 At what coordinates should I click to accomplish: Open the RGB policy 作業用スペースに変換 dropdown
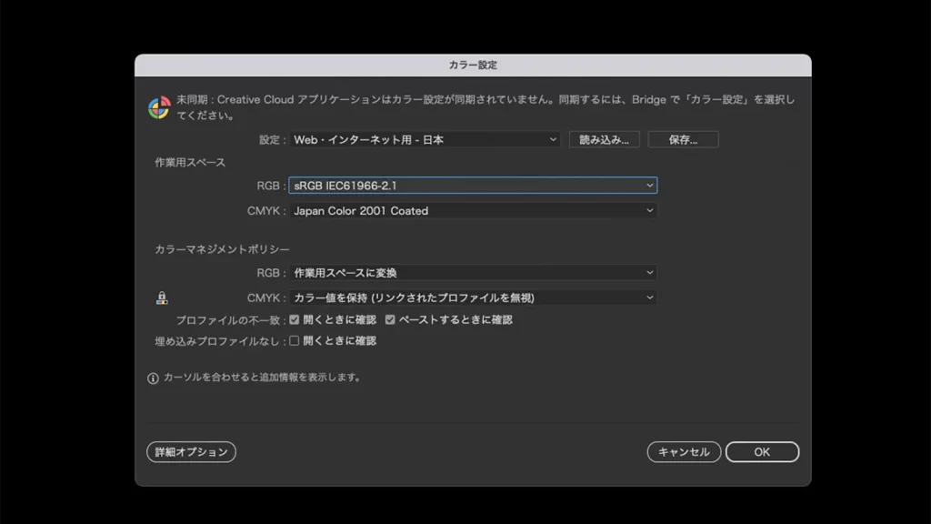coord(473,273)
